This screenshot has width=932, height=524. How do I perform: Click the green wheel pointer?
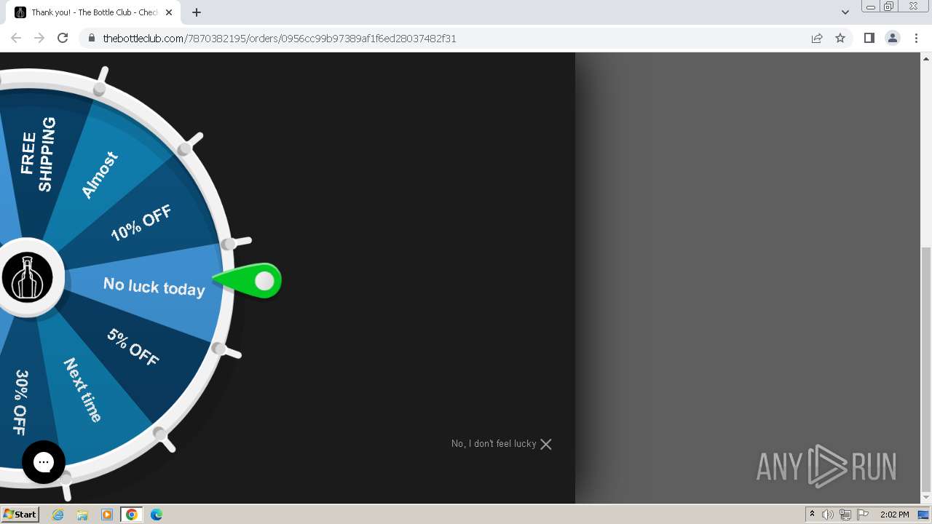click(248, 281)
